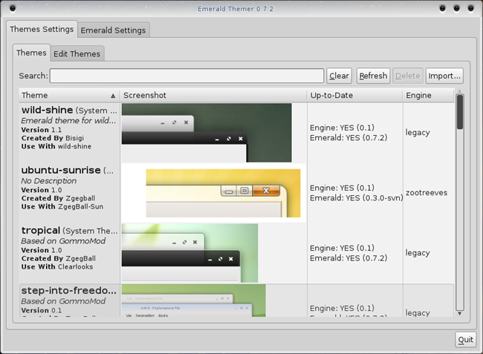Sort by the Engine column header

pyautogui.click(x=427, y=96)
